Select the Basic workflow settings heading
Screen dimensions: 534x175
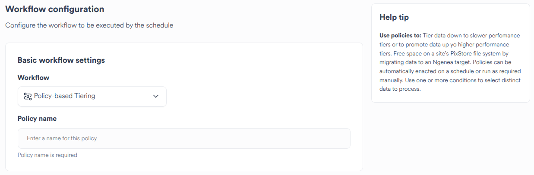click(x=61, y=60)
